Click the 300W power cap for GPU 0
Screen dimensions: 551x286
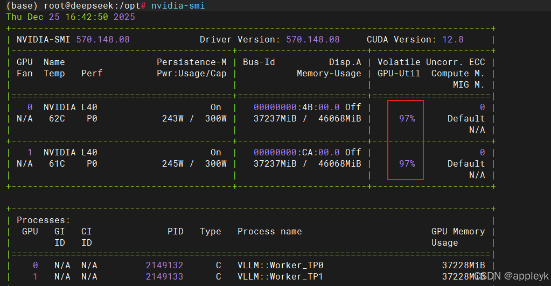pyautogui.click(x=216, y=119)
